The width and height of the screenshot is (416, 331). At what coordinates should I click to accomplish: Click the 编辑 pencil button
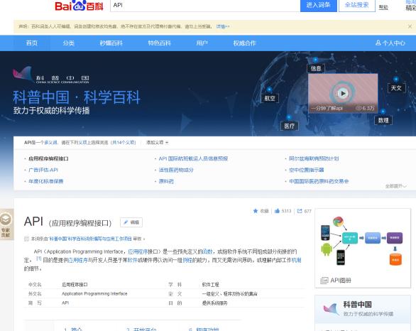coord(131,222)
